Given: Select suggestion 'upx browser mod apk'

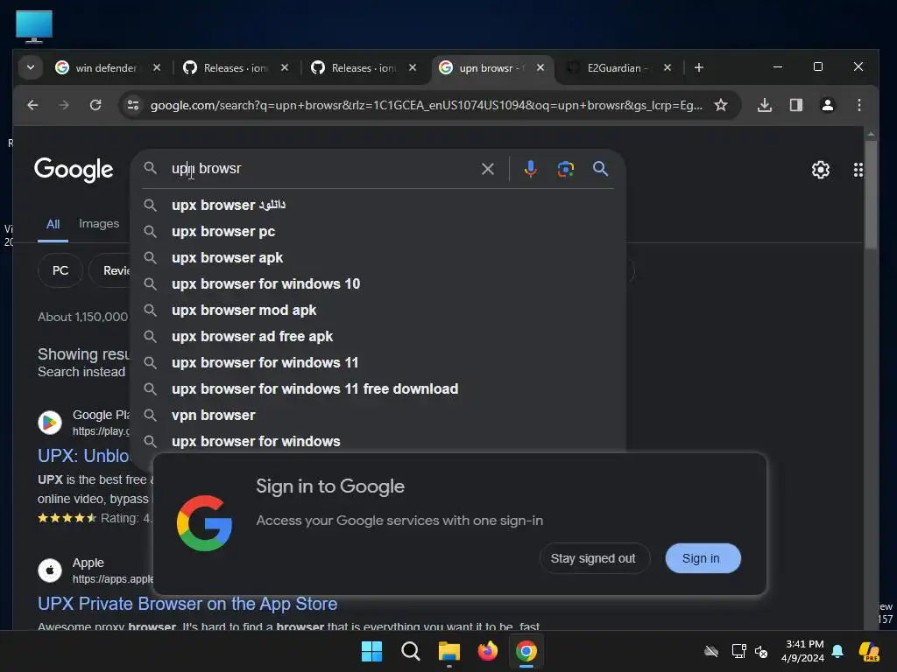Looking at the screenshot, I should pos(378,311).
